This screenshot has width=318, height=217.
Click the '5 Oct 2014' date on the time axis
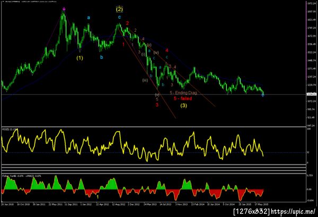tap(228, 204)
